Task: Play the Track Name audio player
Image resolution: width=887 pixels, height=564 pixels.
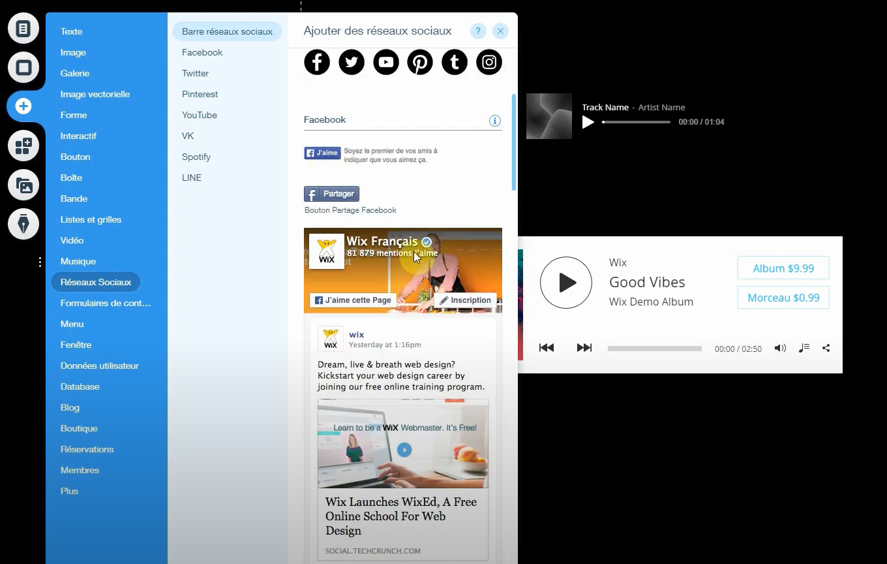Action: click(588, 122)
